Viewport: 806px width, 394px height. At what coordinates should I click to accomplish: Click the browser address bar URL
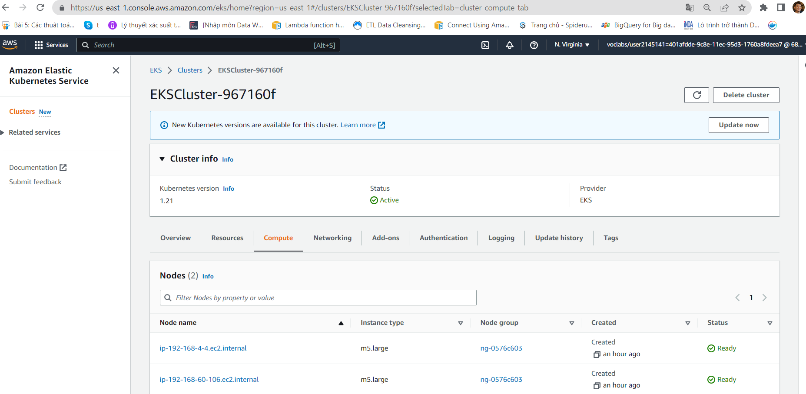click(299, 8)
